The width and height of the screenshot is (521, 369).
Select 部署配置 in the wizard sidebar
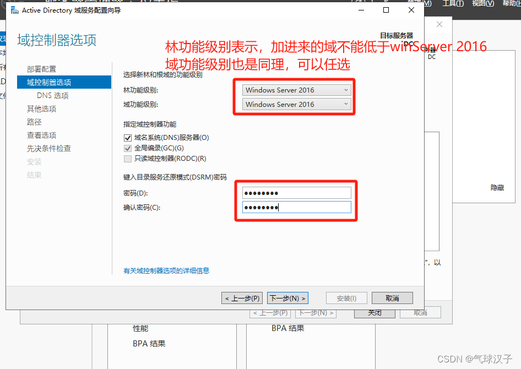click(x=41, y=69)
